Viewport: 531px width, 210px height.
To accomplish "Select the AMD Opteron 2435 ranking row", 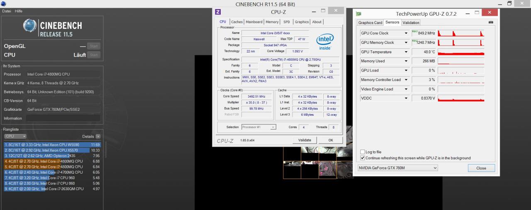I will click(x=52, y=155).
